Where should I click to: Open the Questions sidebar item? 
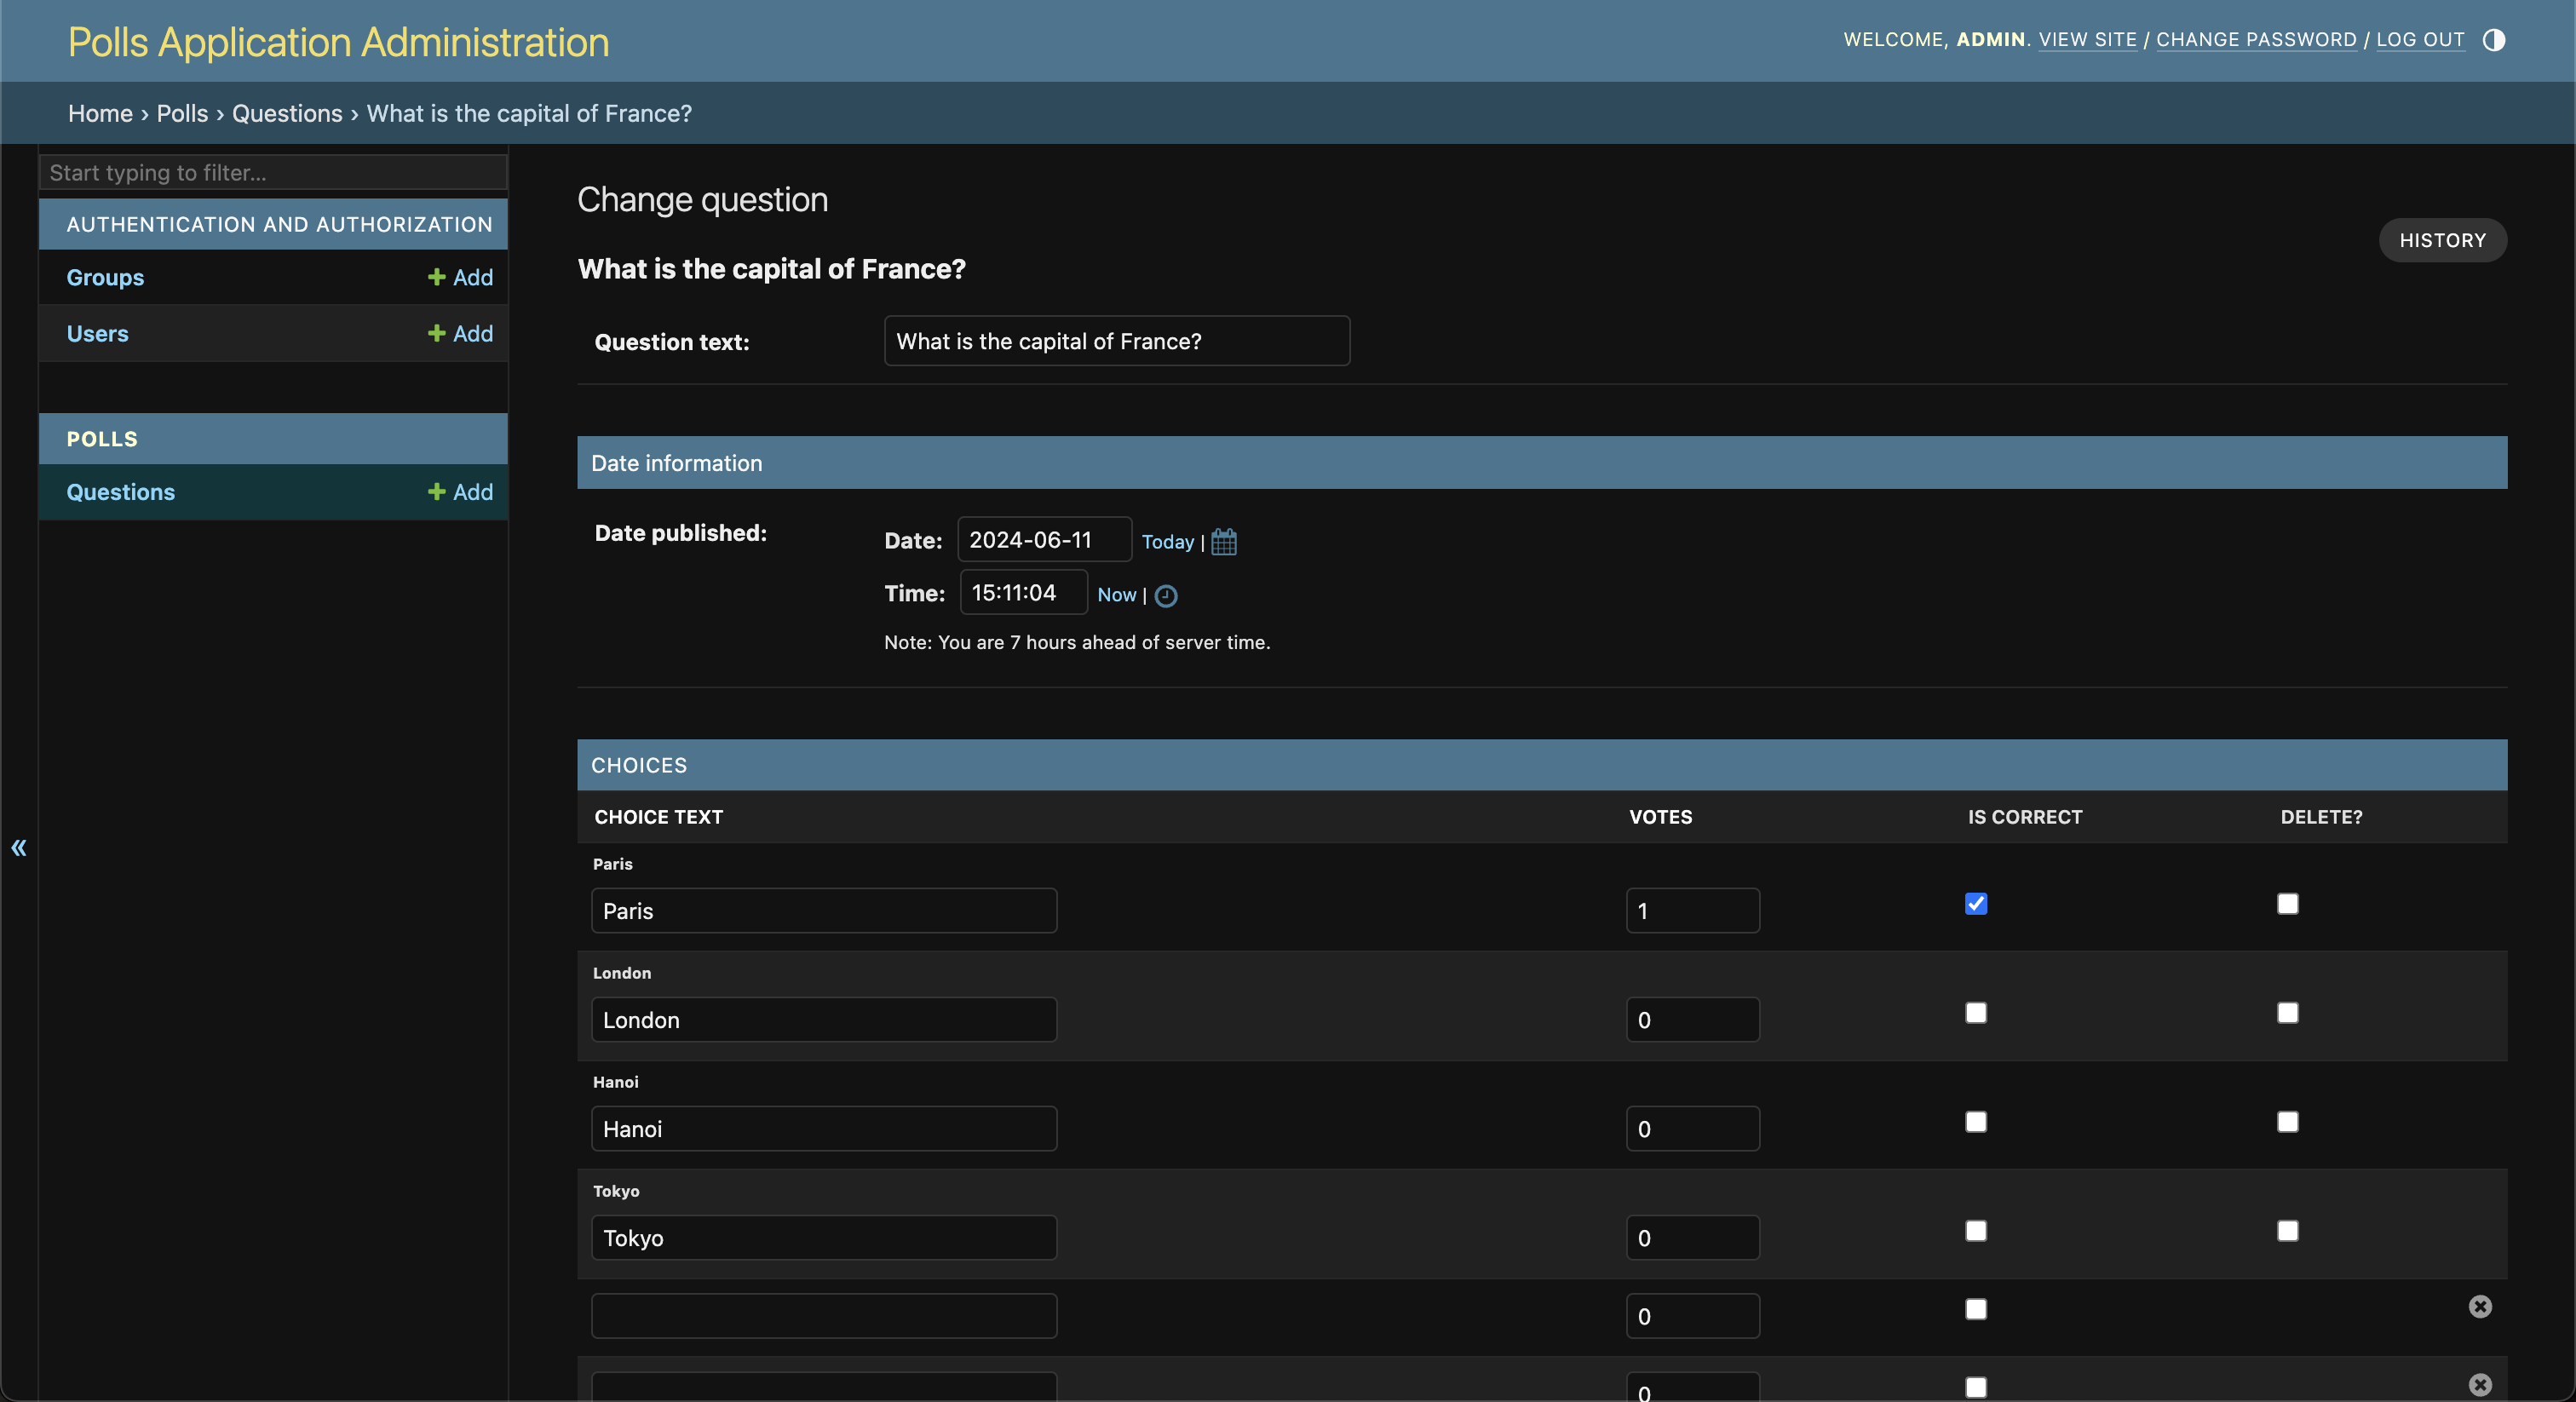tap(120, 492)
